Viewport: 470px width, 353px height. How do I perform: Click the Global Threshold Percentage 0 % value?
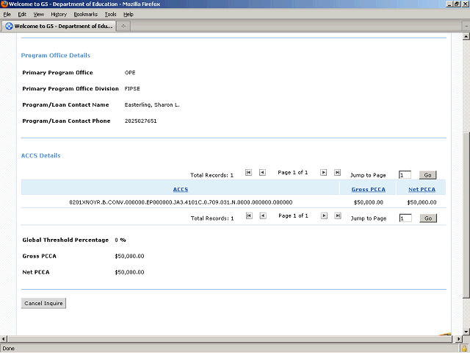click(120, 240)
